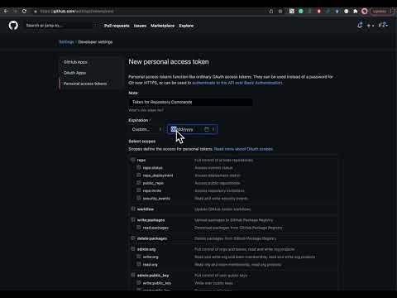
Task: Check the repo:status checkbox
Action: tap(139, 167)
